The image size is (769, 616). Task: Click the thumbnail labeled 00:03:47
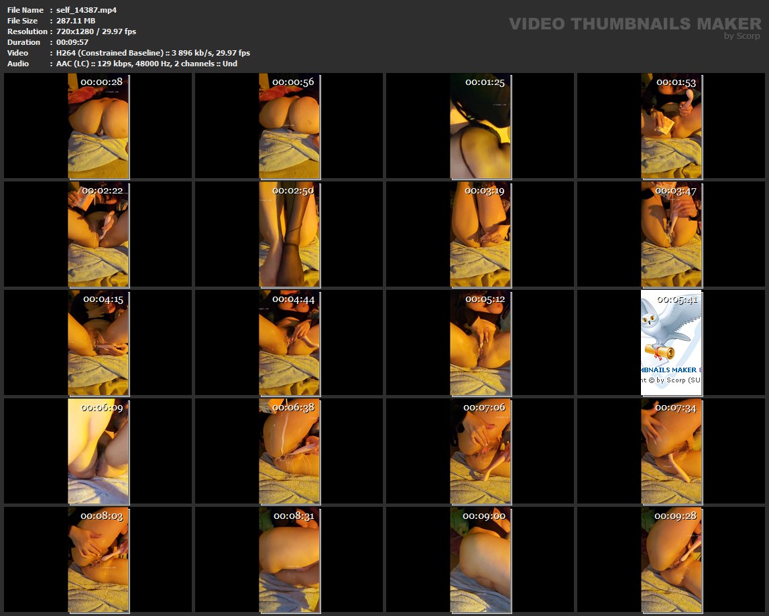(x=671, y=235)
